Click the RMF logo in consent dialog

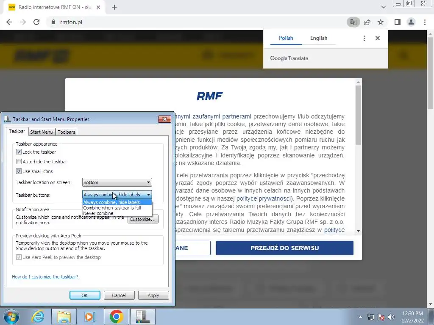point(209,96)
